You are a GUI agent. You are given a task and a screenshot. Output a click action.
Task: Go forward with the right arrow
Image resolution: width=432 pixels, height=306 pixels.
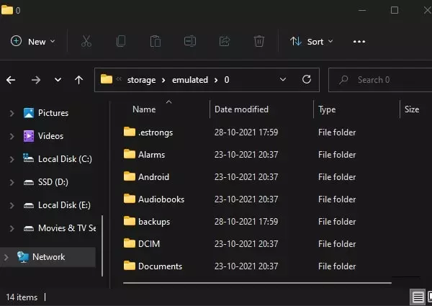pos(36,80)
